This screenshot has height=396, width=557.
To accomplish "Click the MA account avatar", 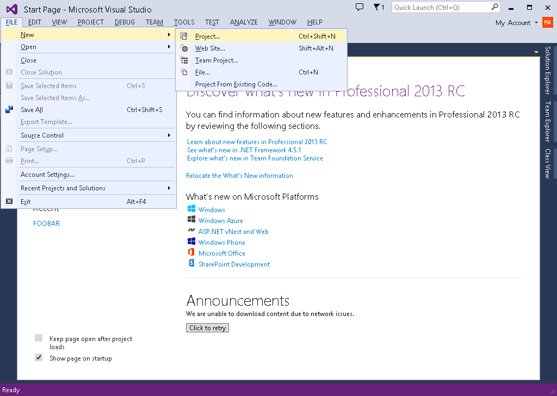I will pyautogui.click(x=547, y=22).
